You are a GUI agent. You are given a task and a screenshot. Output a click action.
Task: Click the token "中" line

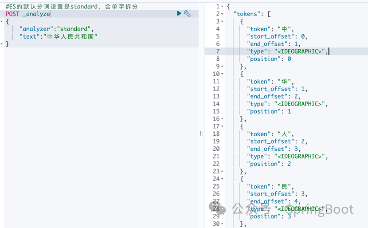pos(270,29)
